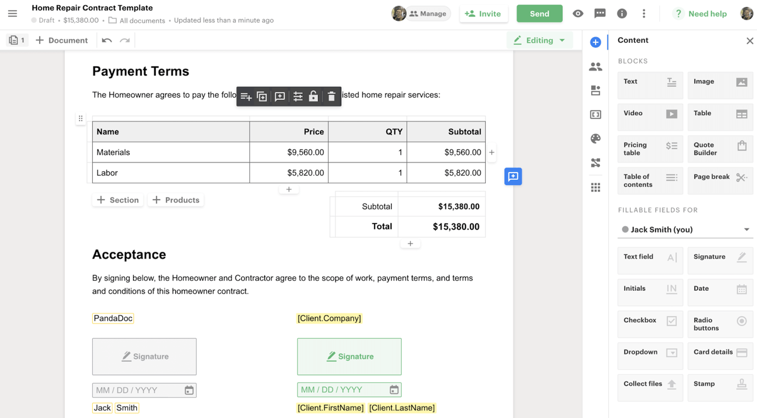Click the add-row icon in table toolbar
Screen dimensions: 757x418
pyautogui.click(x=246, y=96)
